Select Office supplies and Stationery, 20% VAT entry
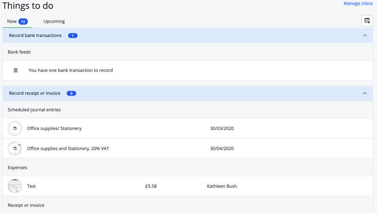Viewport: 377px width, 213px height. (x=68, y=148)
